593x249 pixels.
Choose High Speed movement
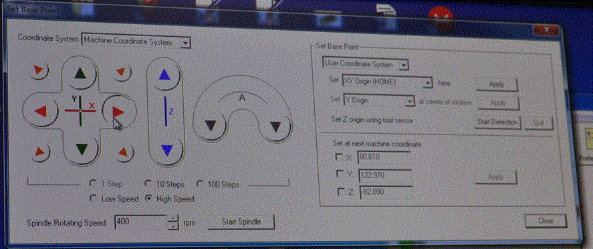coord(149,198)
